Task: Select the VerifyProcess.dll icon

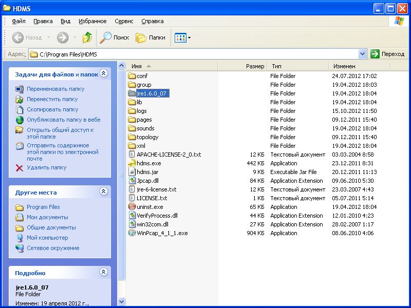Action: click(132, 216)
